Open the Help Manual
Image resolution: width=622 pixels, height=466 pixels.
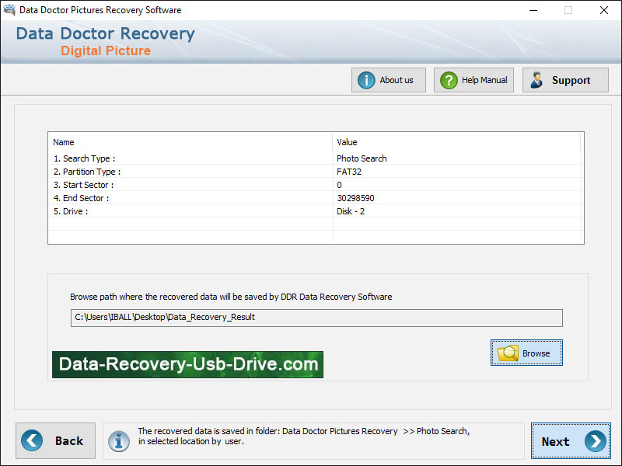[473, 79]
